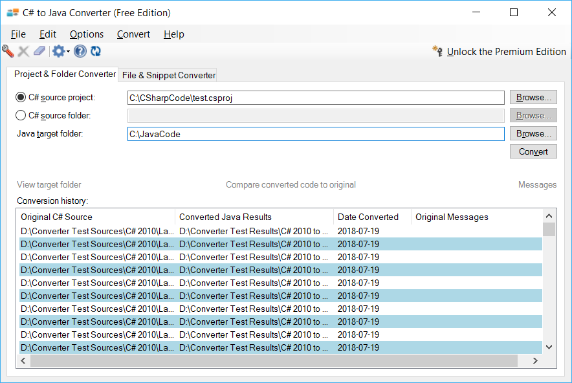Click the Convert button
The image size is (572, 383).
click(x=533, y=152)
